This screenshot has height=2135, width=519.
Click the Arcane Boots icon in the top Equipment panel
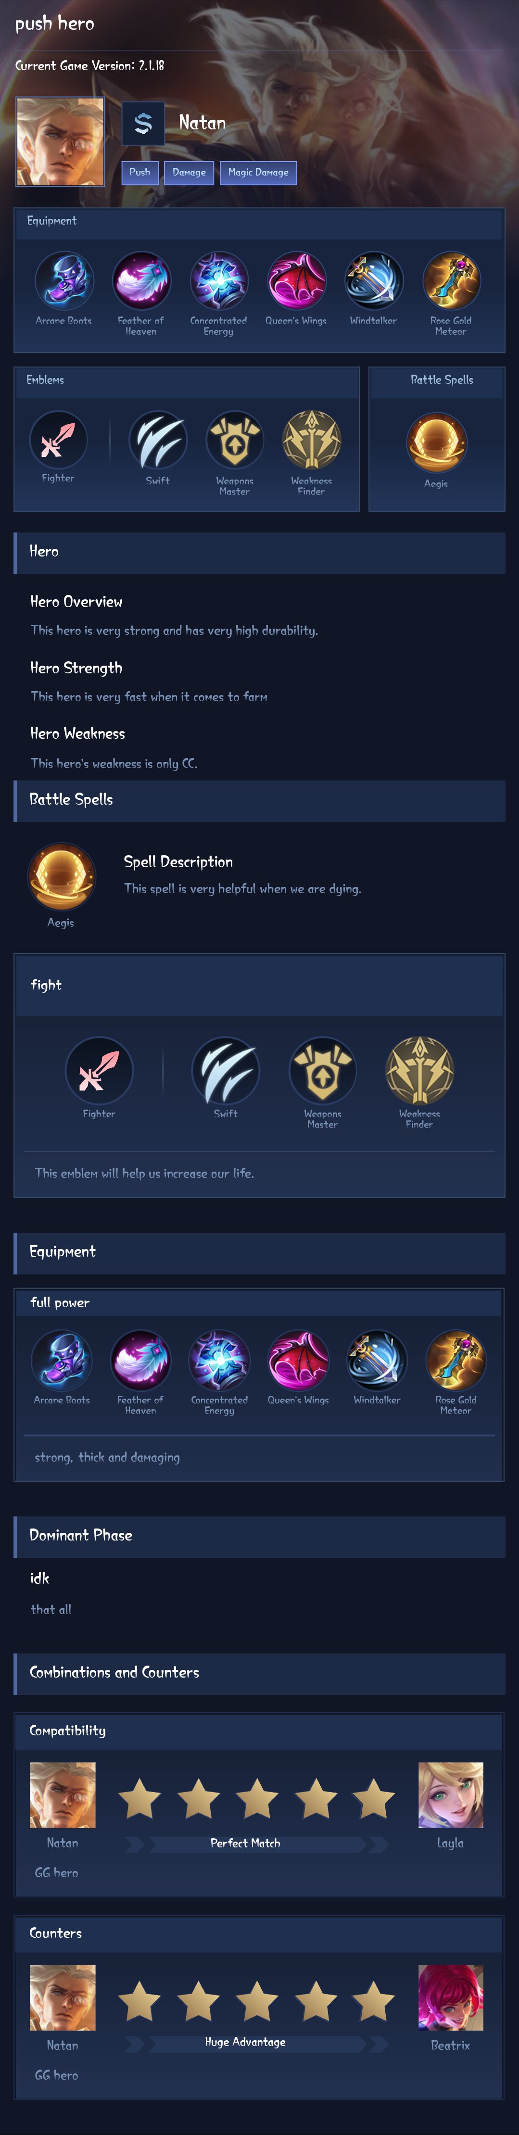pyautogui.click(x=64, y=281)
